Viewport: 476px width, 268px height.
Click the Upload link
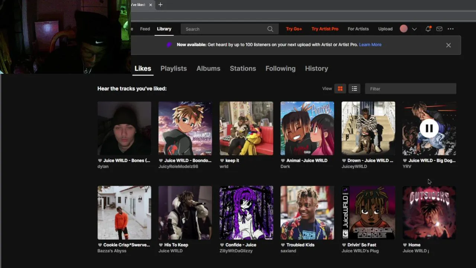[385, 29]
